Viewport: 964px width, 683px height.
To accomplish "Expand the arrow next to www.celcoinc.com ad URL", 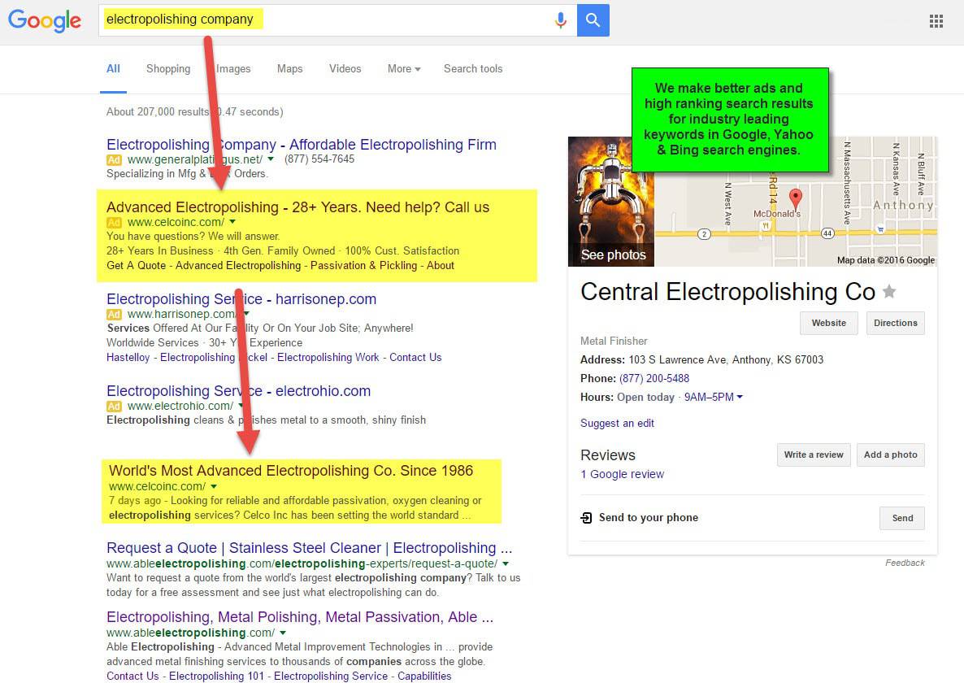I will [x=232, y=221].
